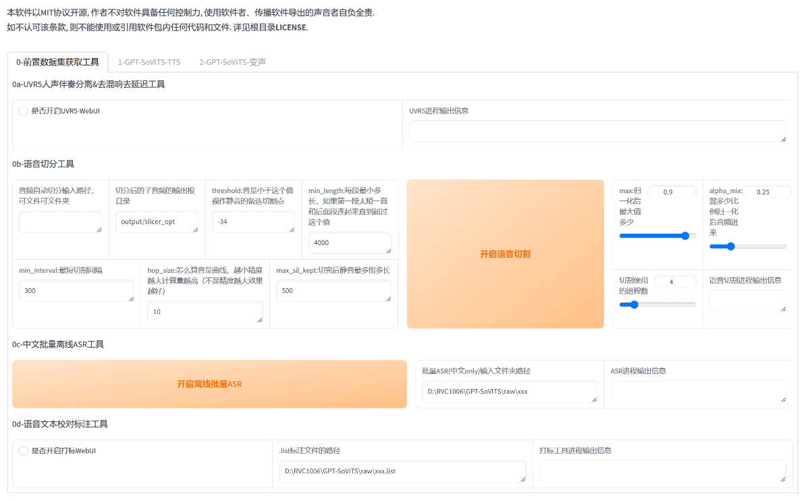Select the batch ASR input folder path field

point(511,391)
